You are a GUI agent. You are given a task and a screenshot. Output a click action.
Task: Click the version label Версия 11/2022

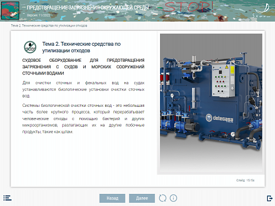pyautogui.click(x=38, y=15)
